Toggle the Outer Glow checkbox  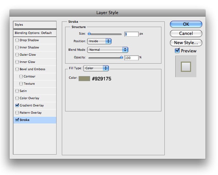click(x=17, y=55)
